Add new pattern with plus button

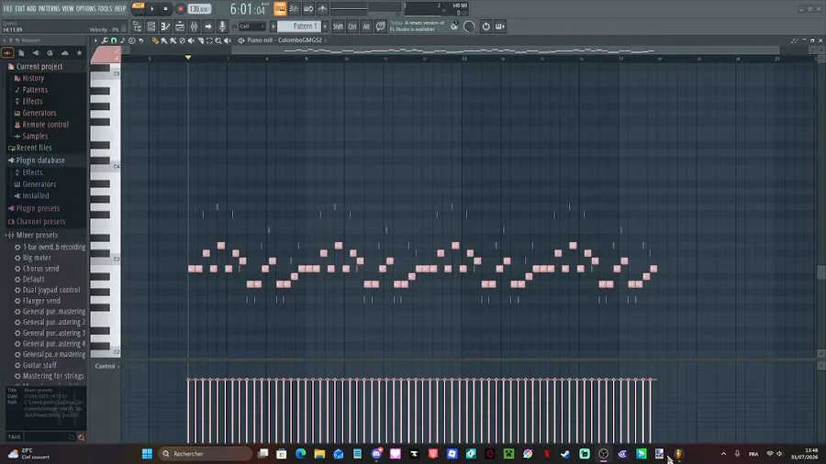(325, 27)
